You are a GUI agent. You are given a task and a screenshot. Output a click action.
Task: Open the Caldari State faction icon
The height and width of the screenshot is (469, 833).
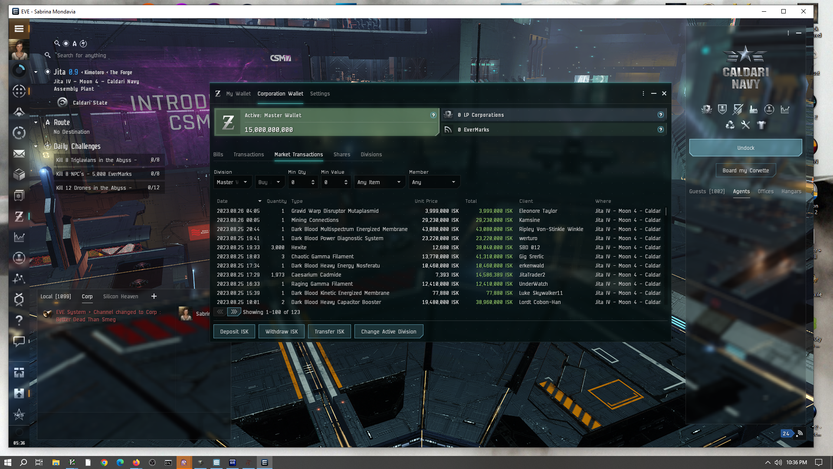click(x=62, y=102)
